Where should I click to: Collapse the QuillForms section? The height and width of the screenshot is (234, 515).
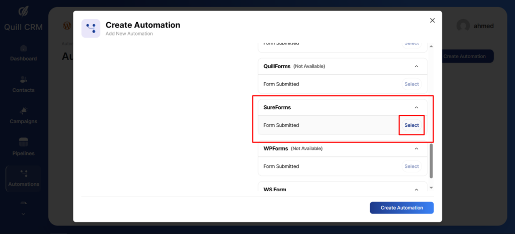(416, 66)
